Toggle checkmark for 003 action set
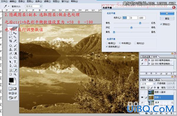Viewport: 177px width, 116px height. point(142,60)
